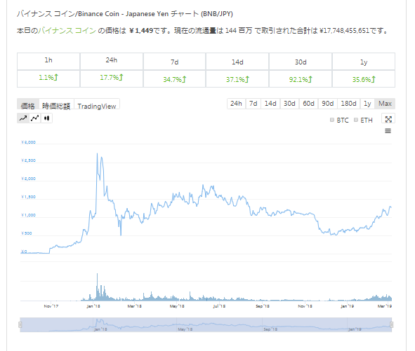
Task: Grab the left navigator range handle
Action: (x=20, y=324)
